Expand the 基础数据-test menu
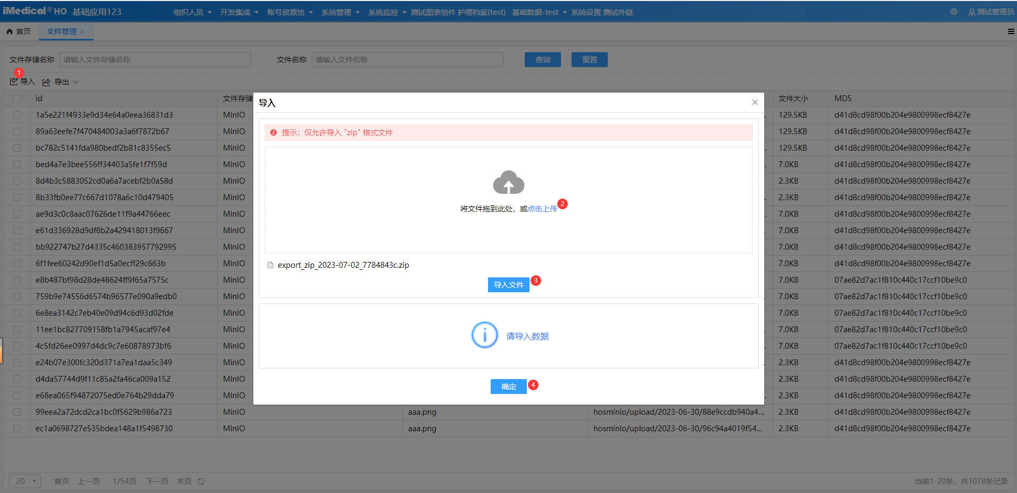 539,12
